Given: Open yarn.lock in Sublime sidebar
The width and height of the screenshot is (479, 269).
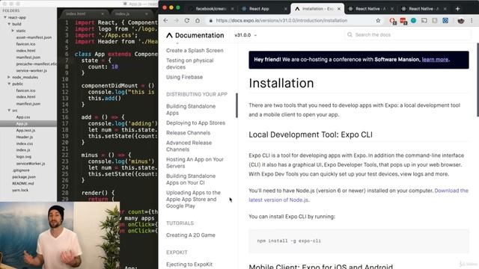Looking at the screenshot, I should point(20,190).
